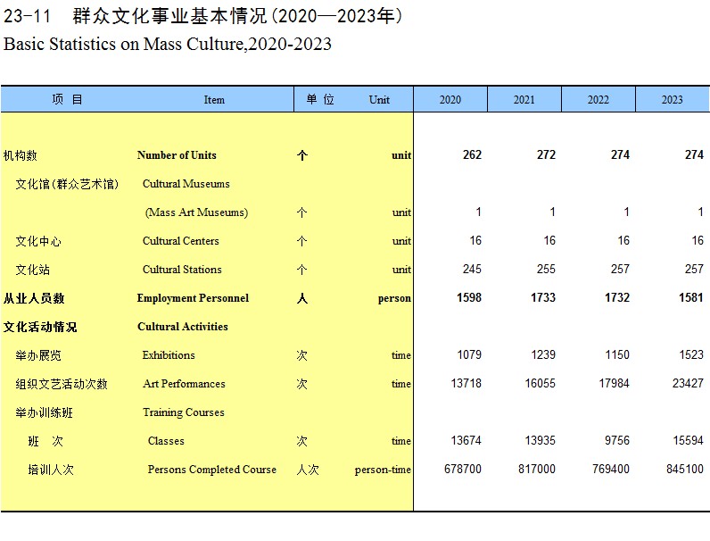Click the 2021 column header
Viewport: 710px width, 541px height.
pos(524,100)
